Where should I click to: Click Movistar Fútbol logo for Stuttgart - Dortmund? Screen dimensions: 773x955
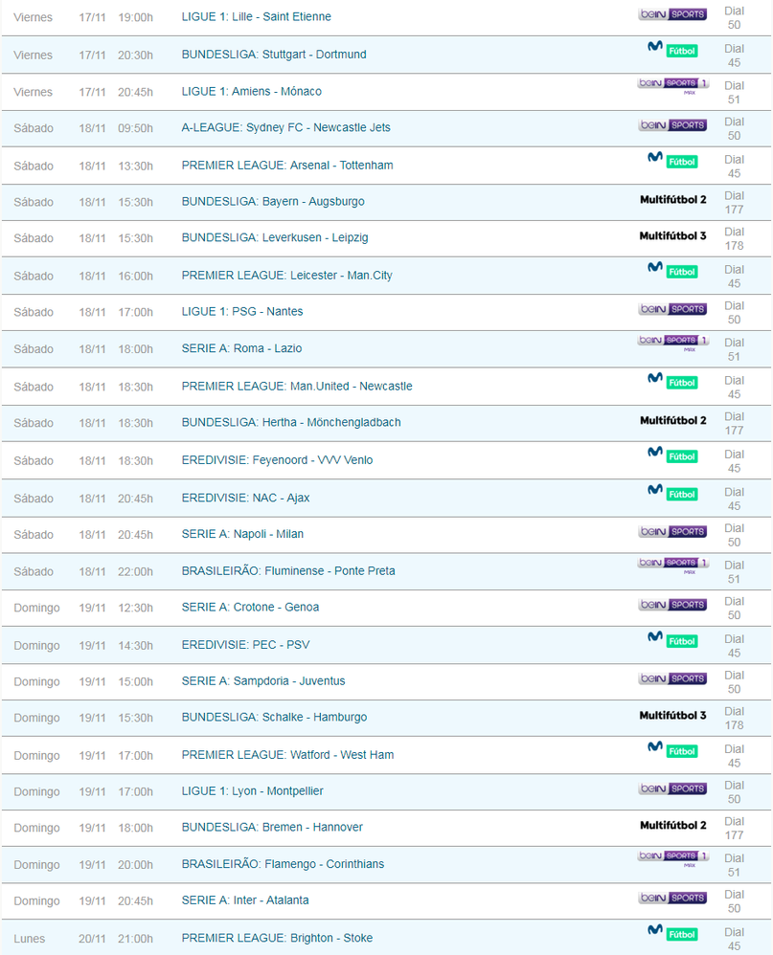[673, 49]
